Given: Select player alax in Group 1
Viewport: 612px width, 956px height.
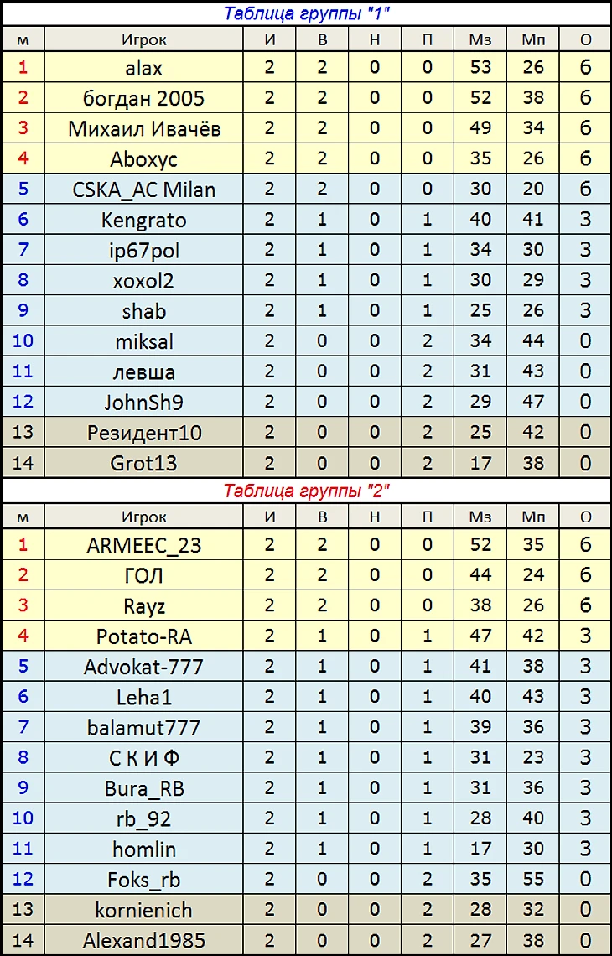Looking at the screenshot, I should 144,68.
